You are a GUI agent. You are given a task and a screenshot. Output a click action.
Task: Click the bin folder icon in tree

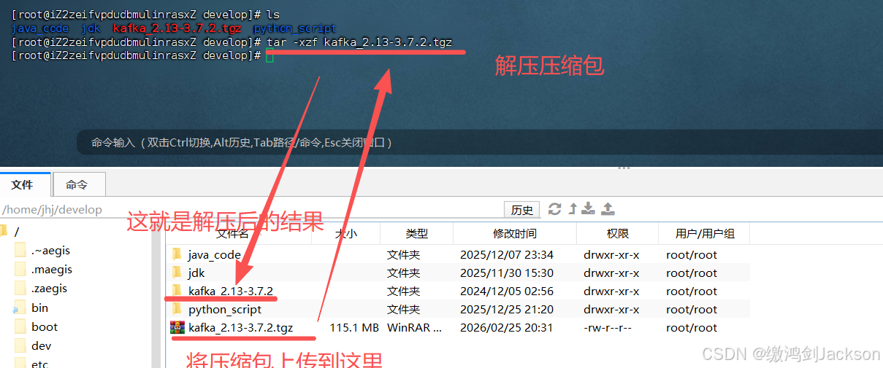[x=19, y=308]
